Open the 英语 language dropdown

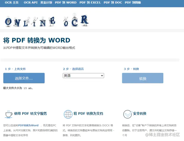coord(83,76)
